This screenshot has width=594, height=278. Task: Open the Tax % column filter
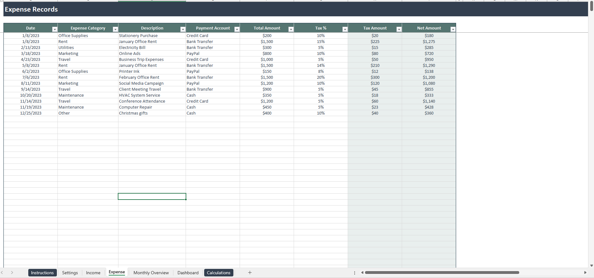345,29
